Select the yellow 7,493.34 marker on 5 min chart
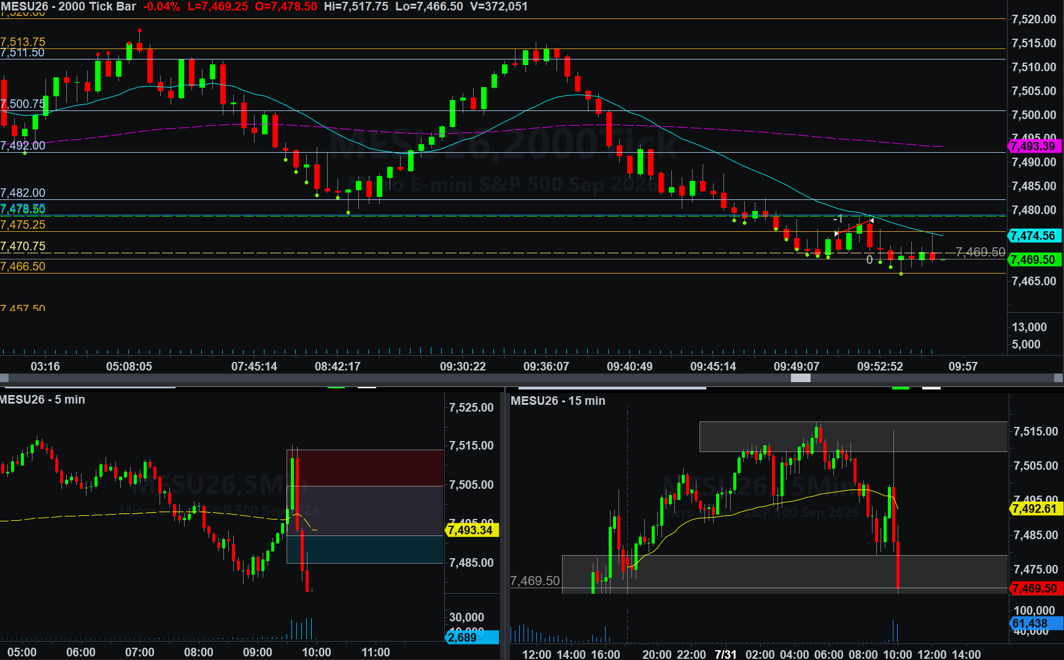The height and width of the screenshot is (660, 1064). (472, 530)
